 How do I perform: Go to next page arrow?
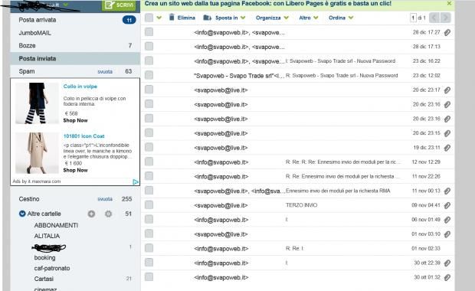click(445, 18)
